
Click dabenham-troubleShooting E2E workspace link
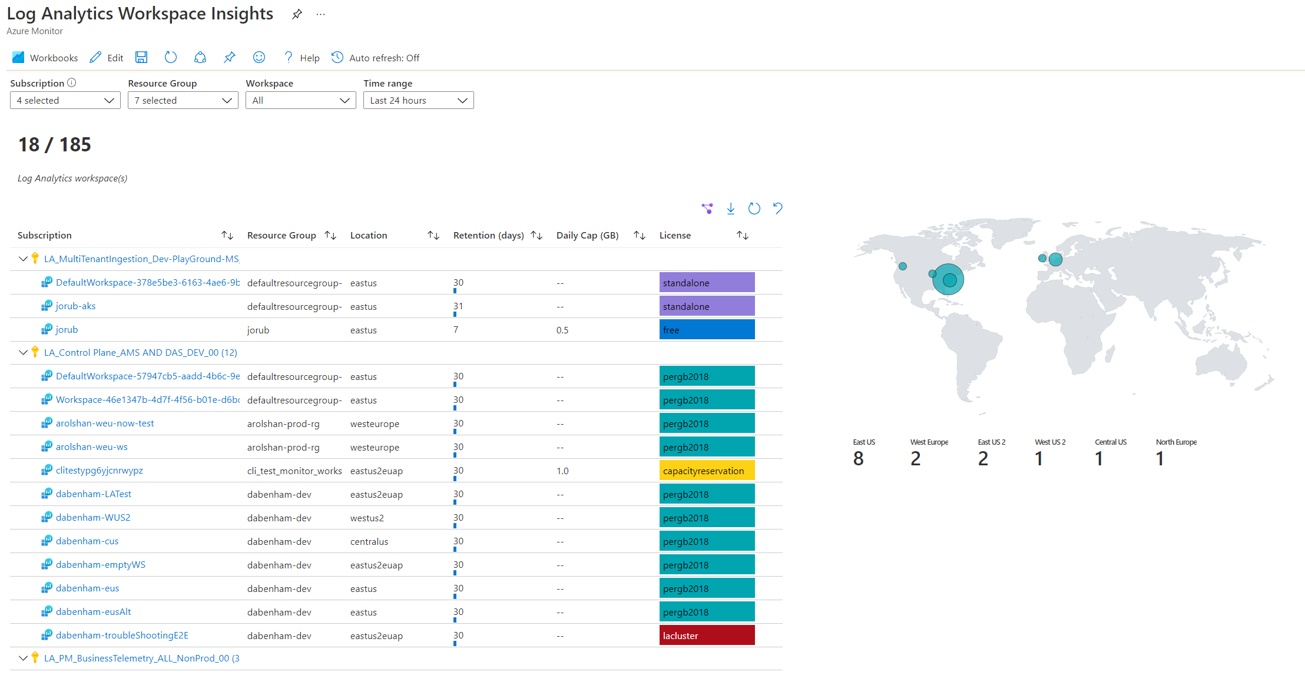(x=124, y=636)
